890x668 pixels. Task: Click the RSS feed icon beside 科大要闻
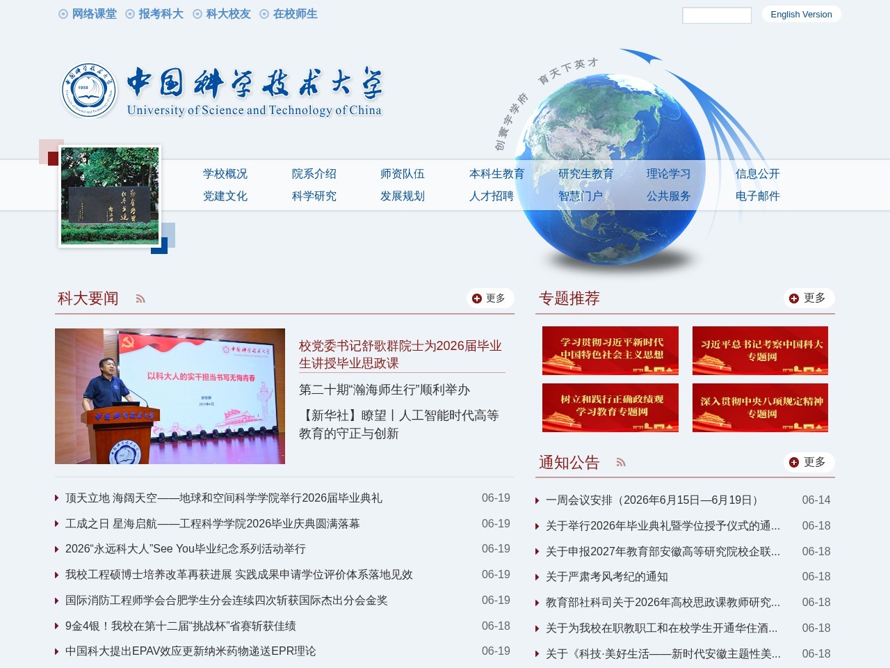pos(140,299)
